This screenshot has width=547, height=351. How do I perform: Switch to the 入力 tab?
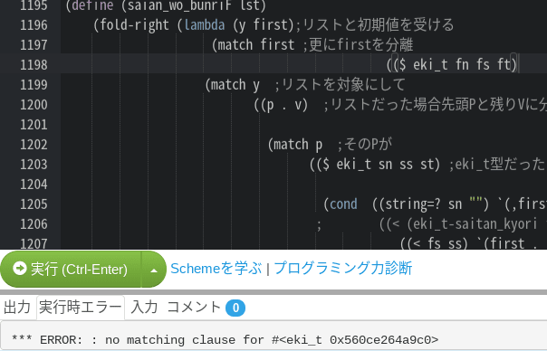[144, 308]
